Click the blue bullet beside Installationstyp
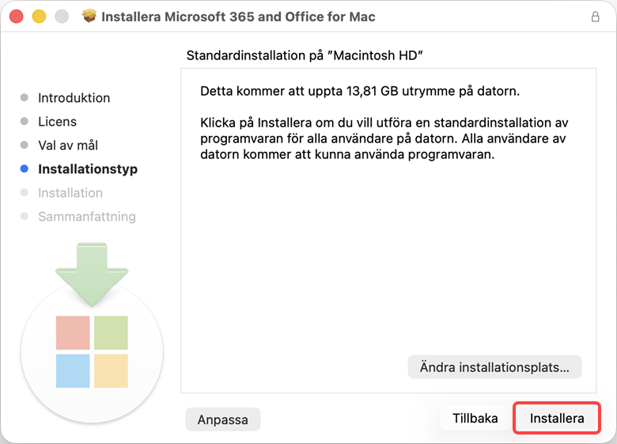Image resolution: width=617 pixels, height=444 pixels. [x=24, y=169]
